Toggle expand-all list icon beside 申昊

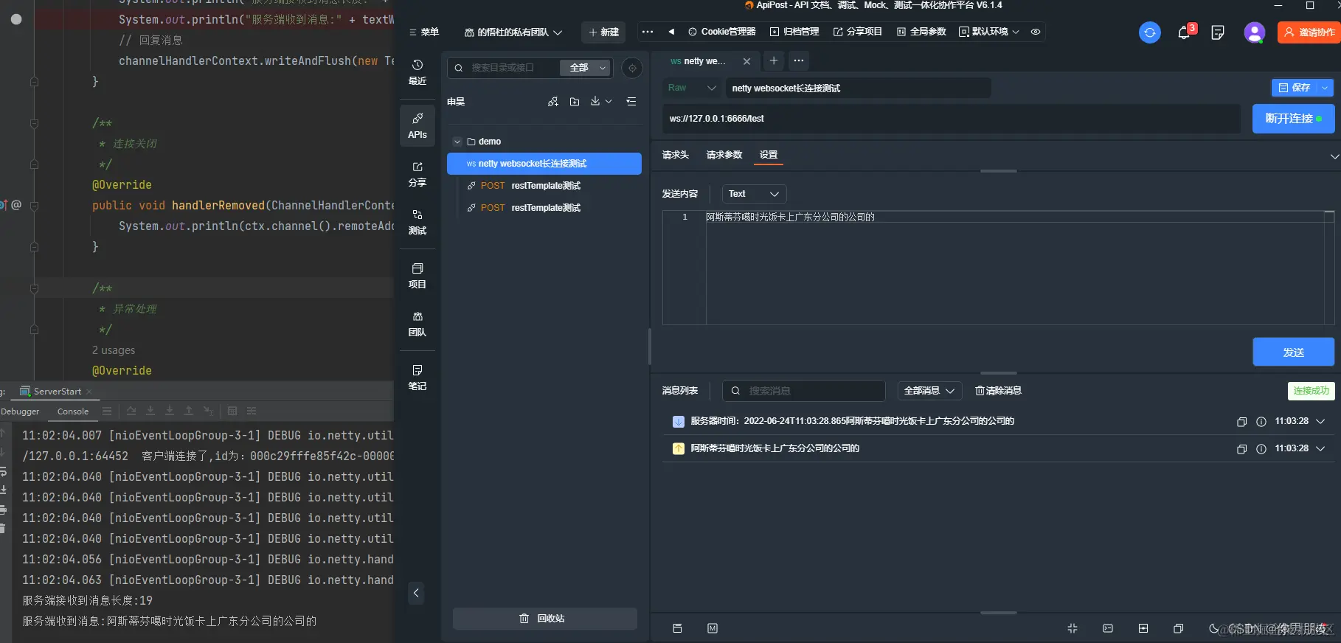coord(631,102)
